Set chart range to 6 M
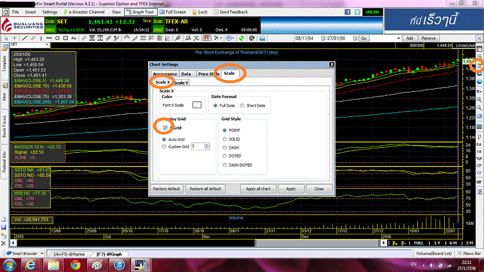Image resolution: width=484 pixels, height=272 pixels. [x=453, y=243]
